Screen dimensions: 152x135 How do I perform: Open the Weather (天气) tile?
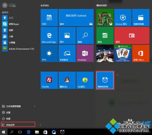(49, 54)
